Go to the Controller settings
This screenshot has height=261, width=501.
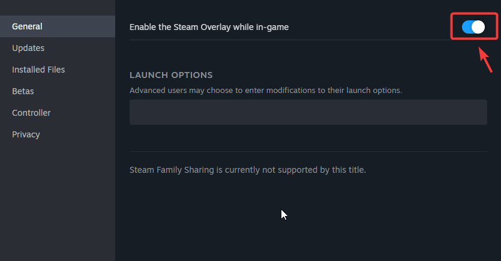click(x=31, y=113)
